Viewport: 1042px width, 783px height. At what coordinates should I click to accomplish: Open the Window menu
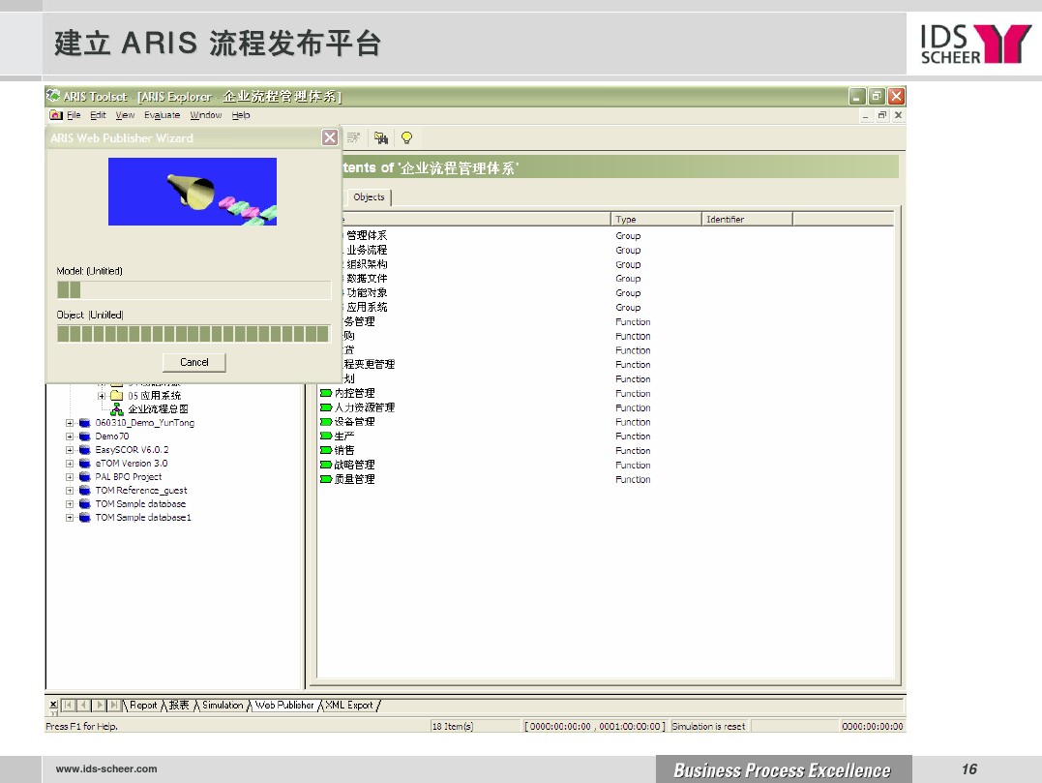point(206,115)
